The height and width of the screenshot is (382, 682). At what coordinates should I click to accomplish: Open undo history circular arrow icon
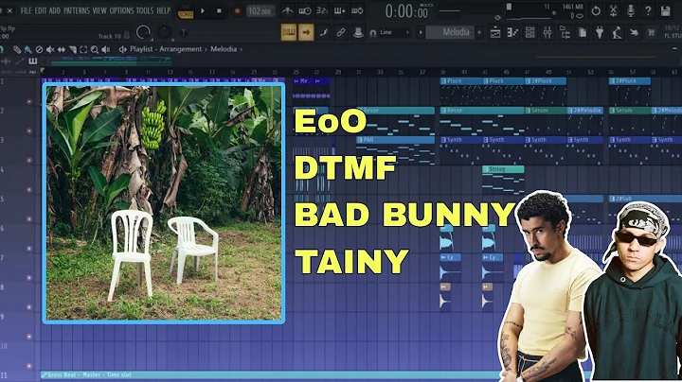596,10
